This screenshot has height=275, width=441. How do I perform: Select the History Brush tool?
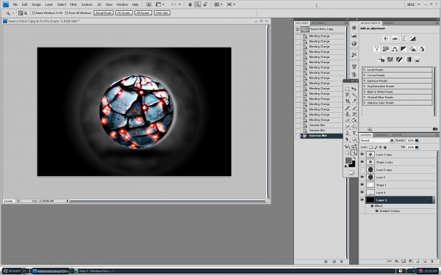pos(354,114)
